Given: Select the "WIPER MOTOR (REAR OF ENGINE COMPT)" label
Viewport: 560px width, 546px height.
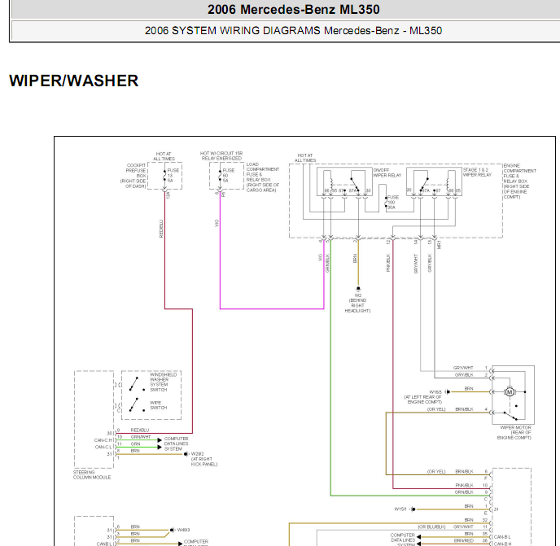Looking at the screenshot, I should 514,432.
